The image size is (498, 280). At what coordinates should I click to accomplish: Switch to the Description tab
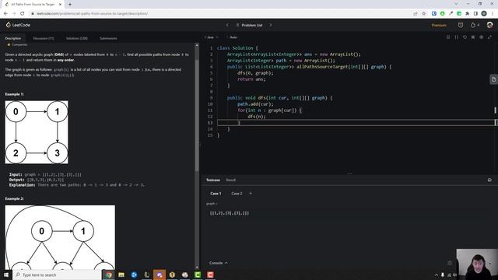click(x=13, y=38)
